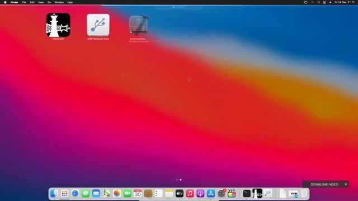Open the Notes app in Dock

click(x=169, y=194)
